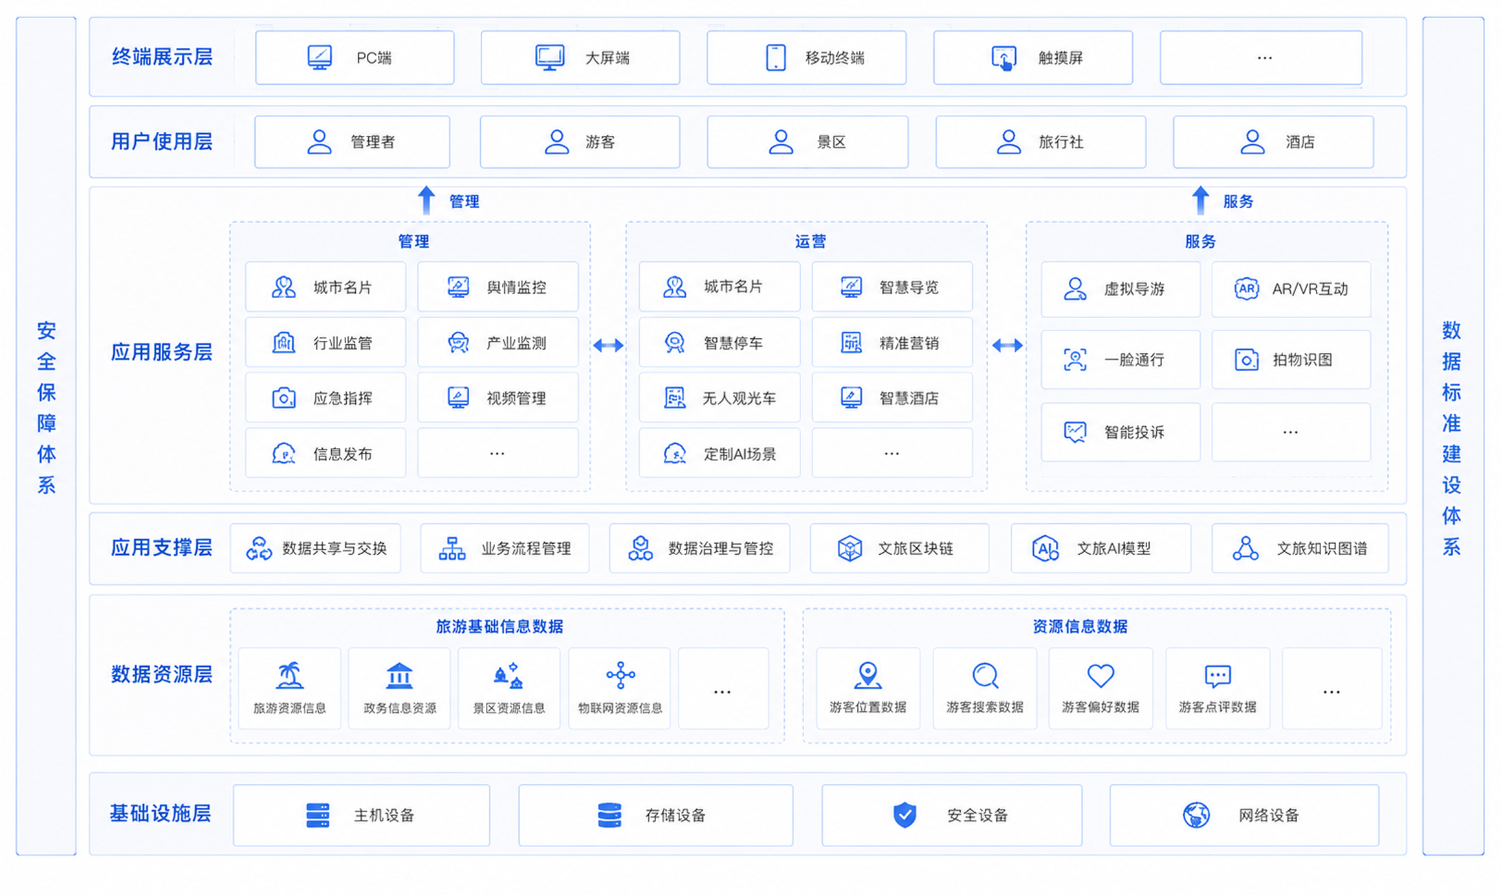Select the 定制AI场景 box
Viewport: 1501px width, 895px height.
click(x=719, y=453)
